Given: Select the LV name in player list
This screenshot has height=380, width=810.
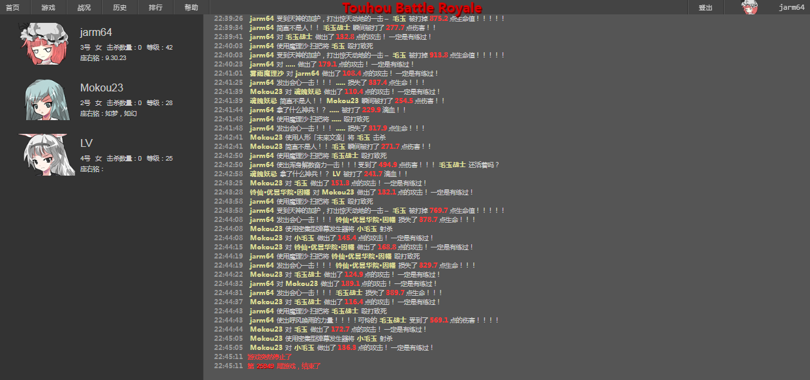Looking at the screenshot, I should pos(86,143).
